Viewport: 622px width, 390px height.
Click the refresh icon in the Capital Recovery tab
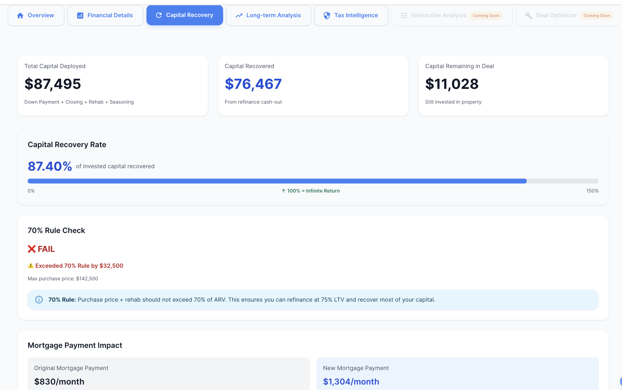(x=159, y=15)
